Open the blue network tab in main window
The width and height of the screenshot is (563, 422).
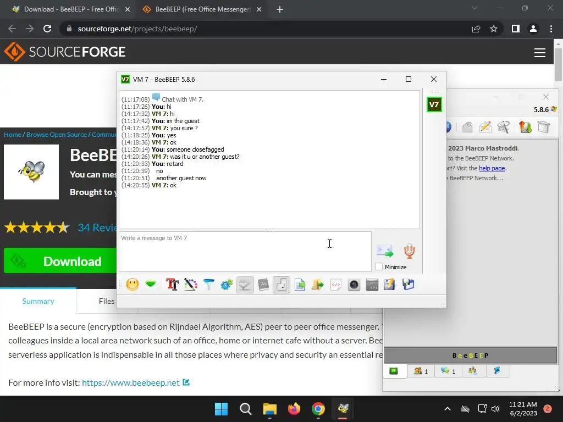(x=497, y=371)
